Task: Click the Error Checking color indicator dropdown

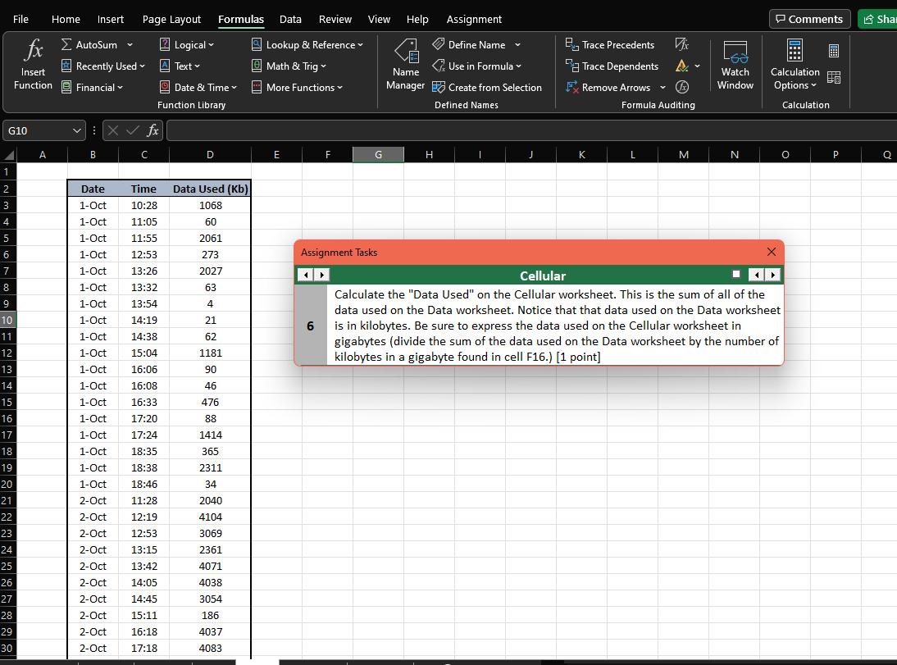Action: [x=696, y=66]
